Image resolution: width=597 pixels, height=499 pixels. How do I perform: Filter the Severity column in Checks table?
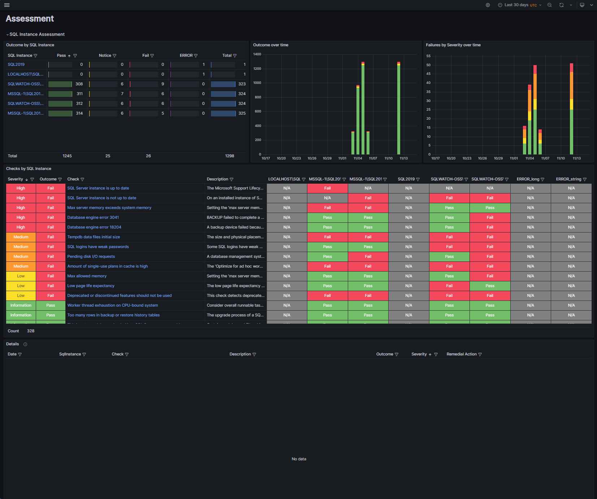tap(32, 179)
